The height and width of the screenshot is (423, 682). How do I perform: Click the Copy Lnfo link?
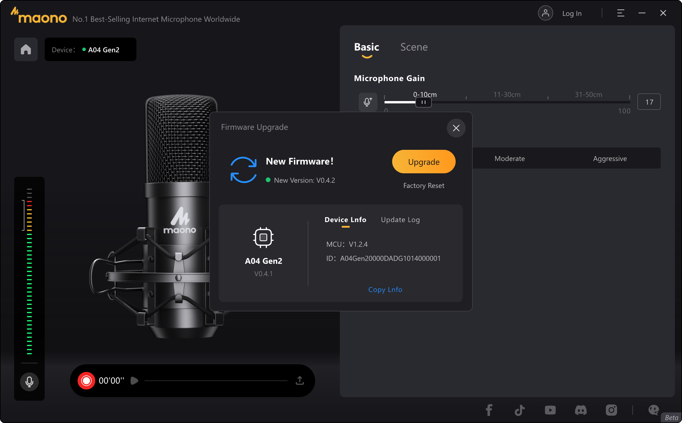click(x=385, y=290)
